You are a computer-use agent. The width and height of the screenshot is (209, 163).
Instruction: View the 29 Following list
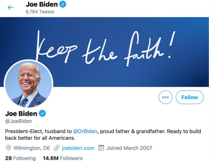pos(20,158)
